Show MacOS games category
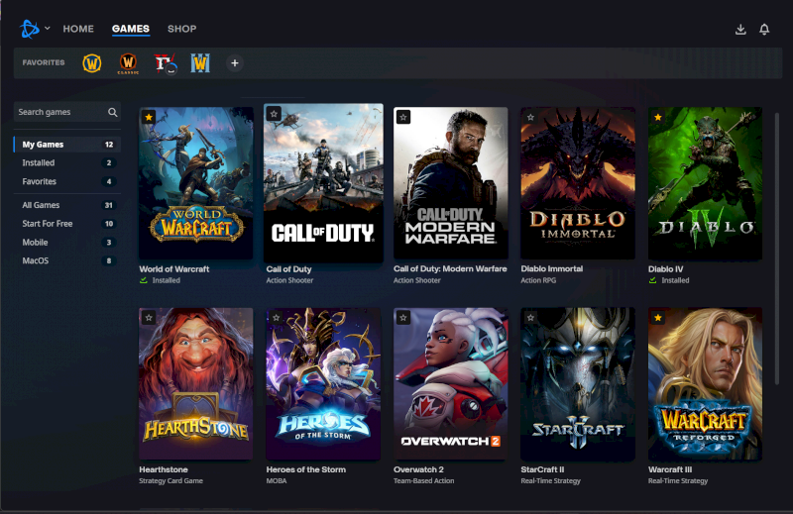This screenshot has width=793, height=514. [67, 260]
